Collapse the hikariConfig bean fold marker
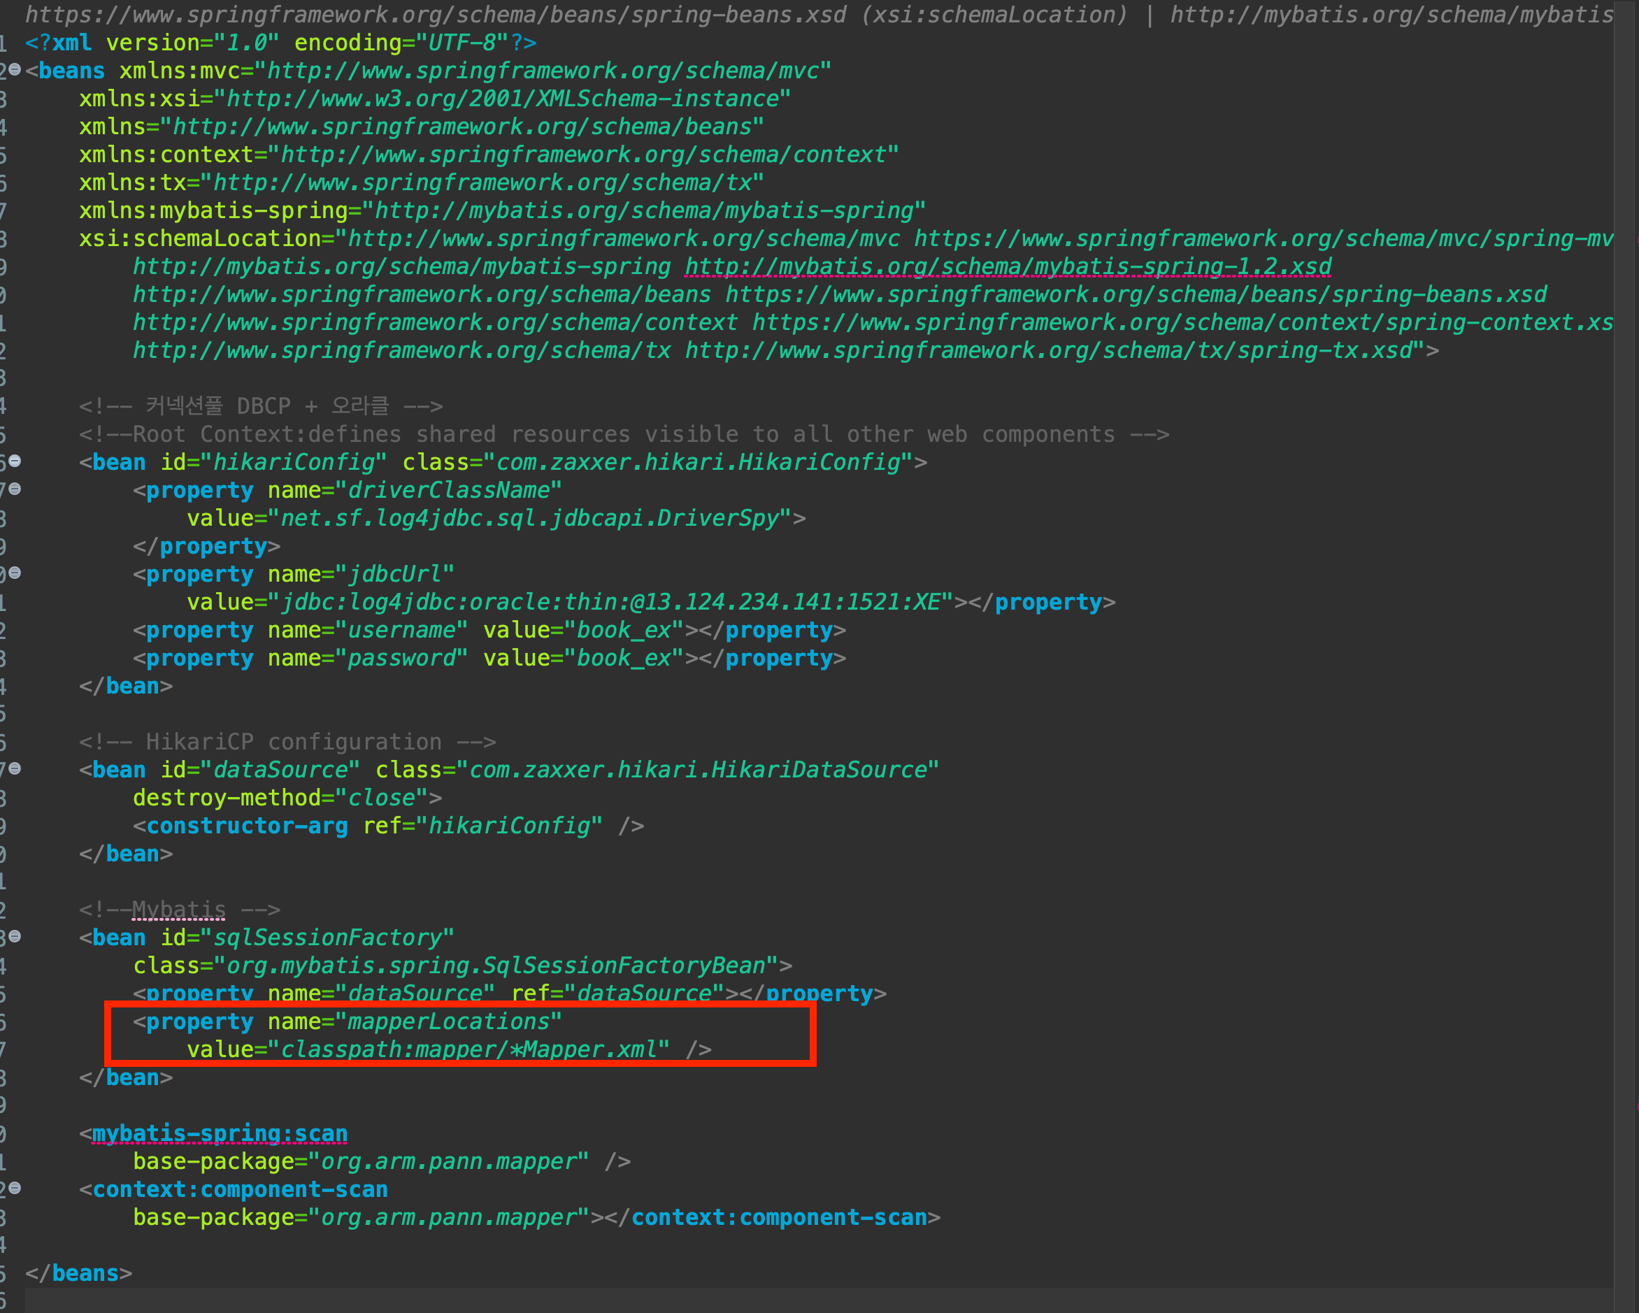The height and width of the screenshot is (1313, 1639). [x=15, y=461]
